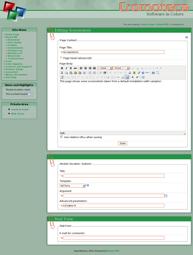Screen dimensions: 193x255
Task: Click the edit form icon in third toolbar row
Action: 62,77
